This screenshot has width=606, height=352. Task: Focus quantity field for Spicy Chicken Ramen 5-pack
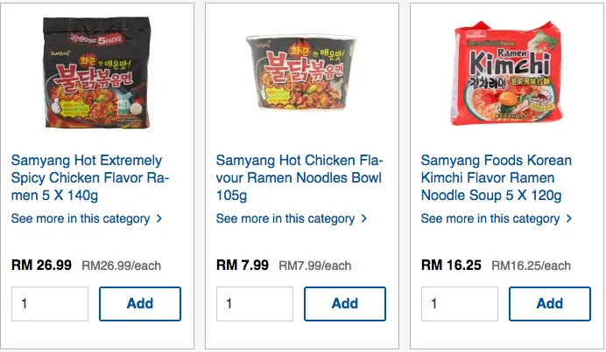tap(50, 304)
